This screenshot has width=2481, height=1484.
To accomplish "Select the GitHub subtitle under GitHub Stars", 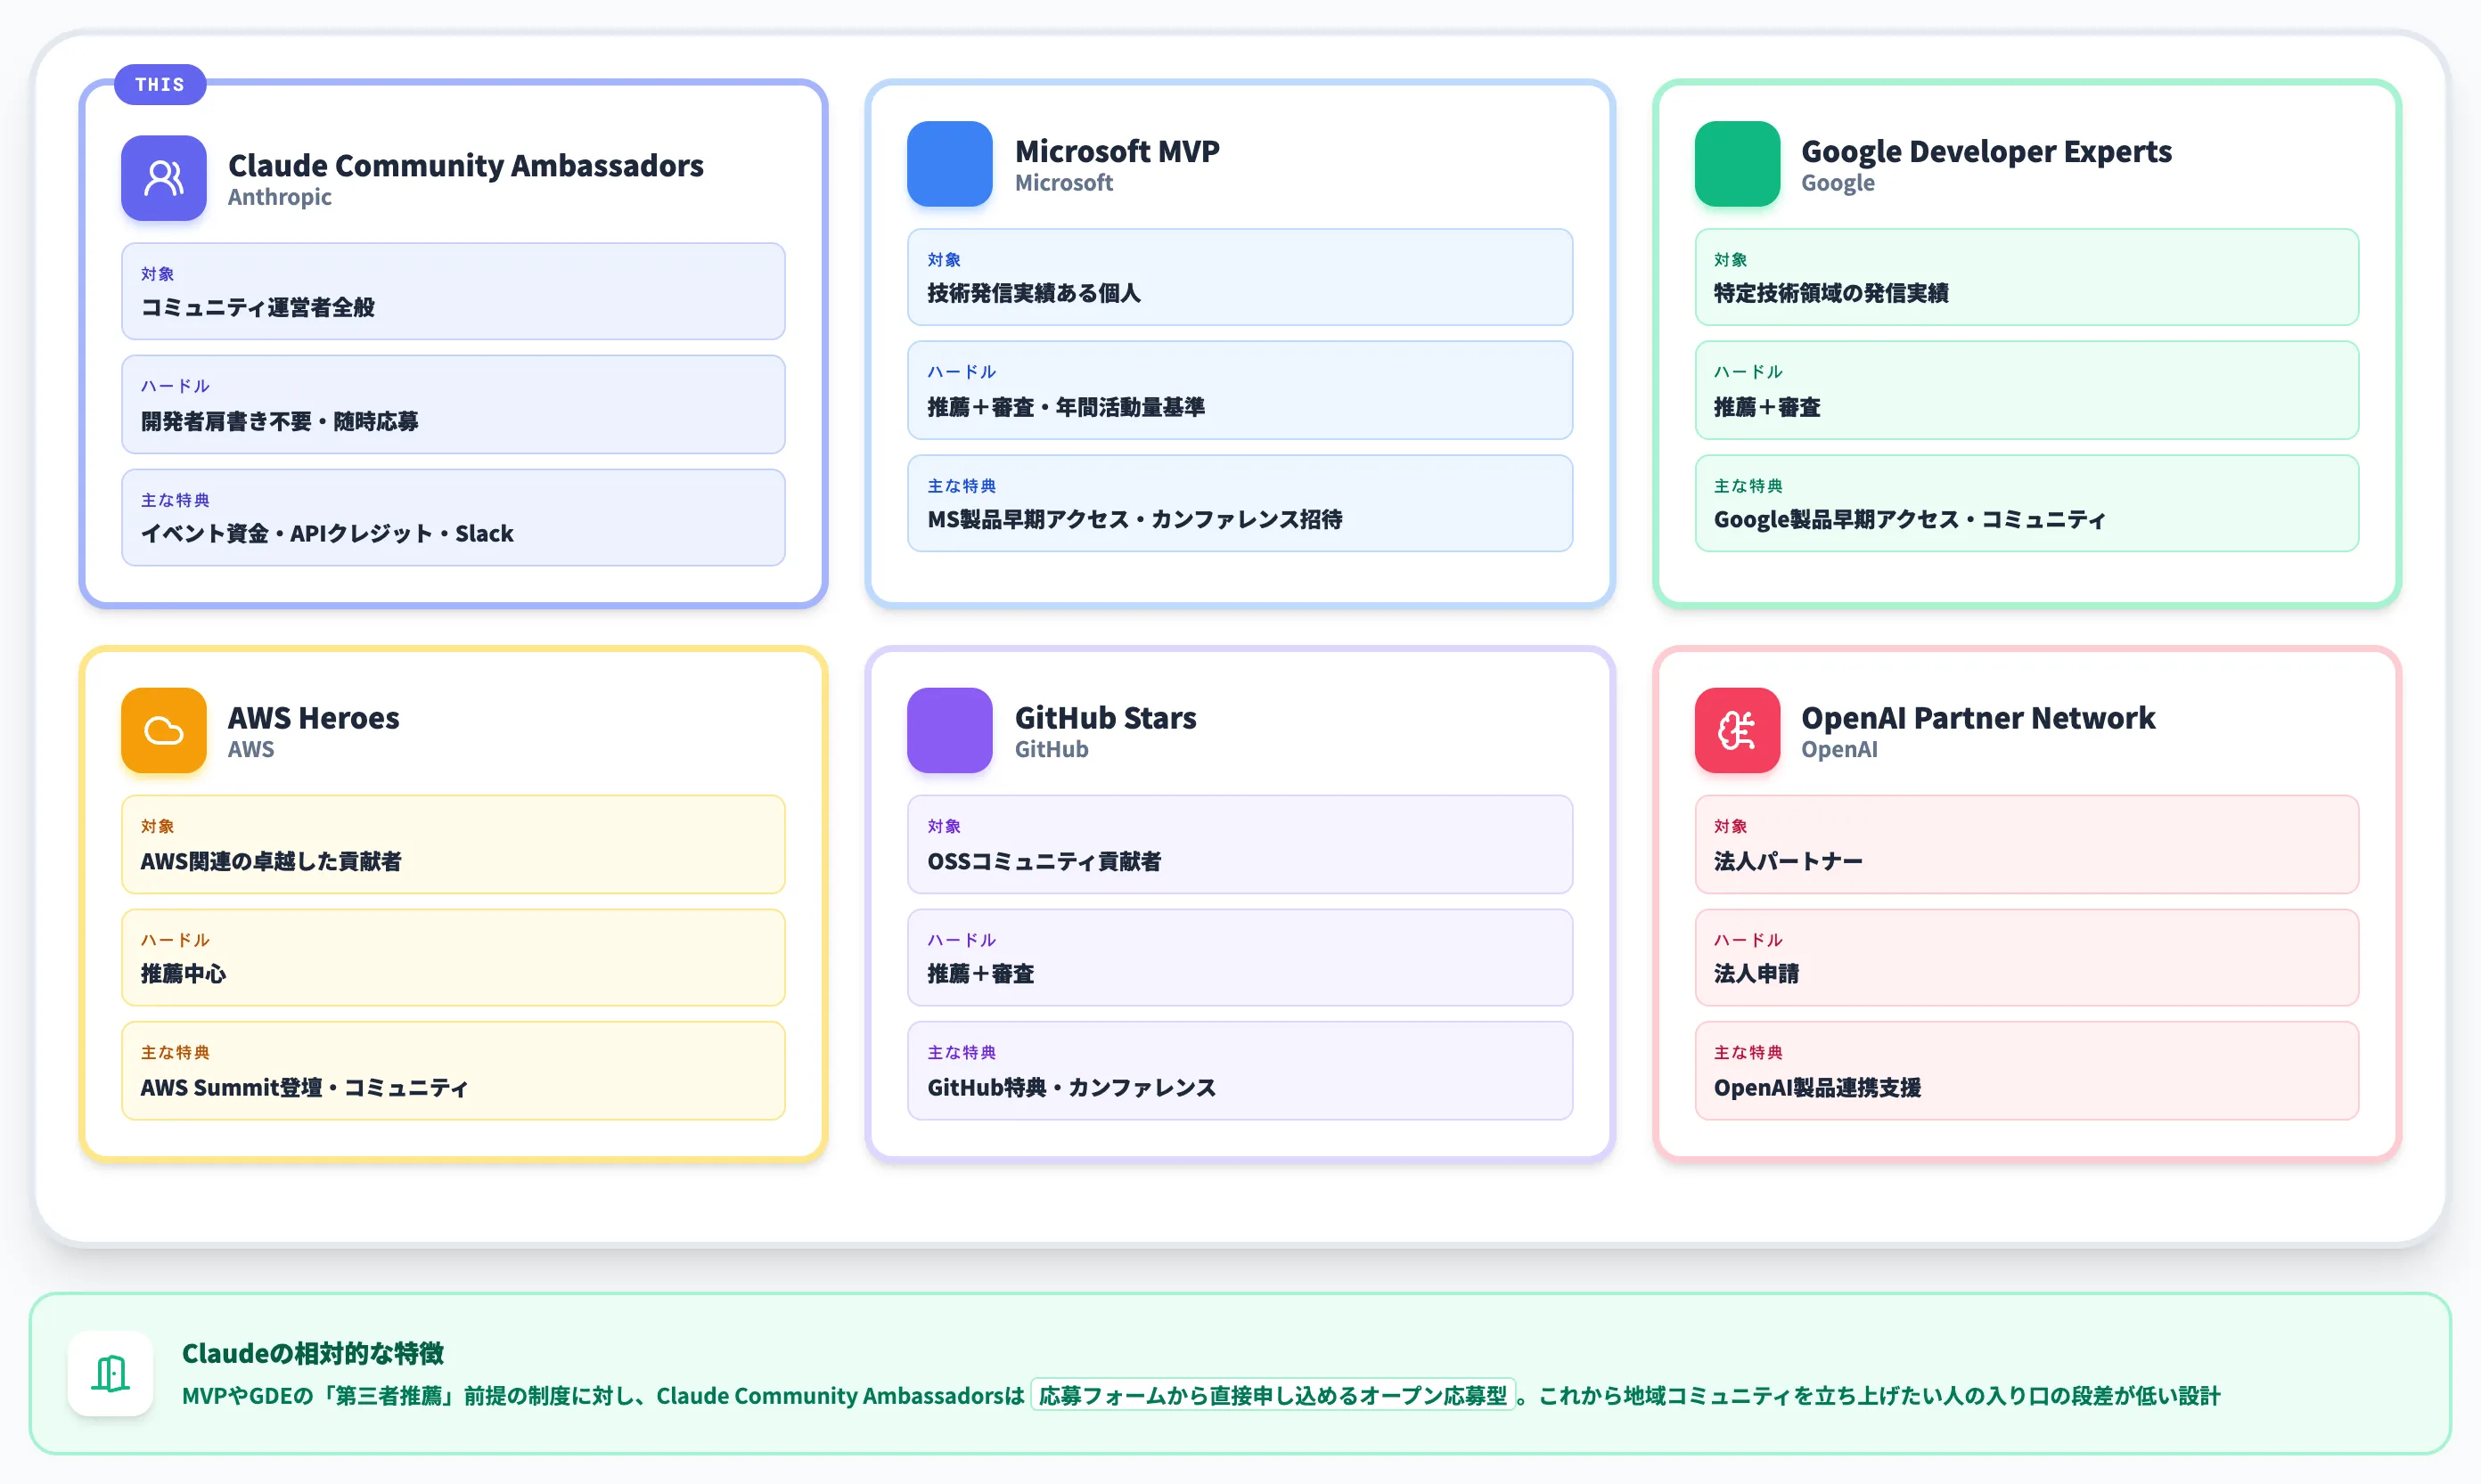I will pyautogui.click(x=1052, y=749).
